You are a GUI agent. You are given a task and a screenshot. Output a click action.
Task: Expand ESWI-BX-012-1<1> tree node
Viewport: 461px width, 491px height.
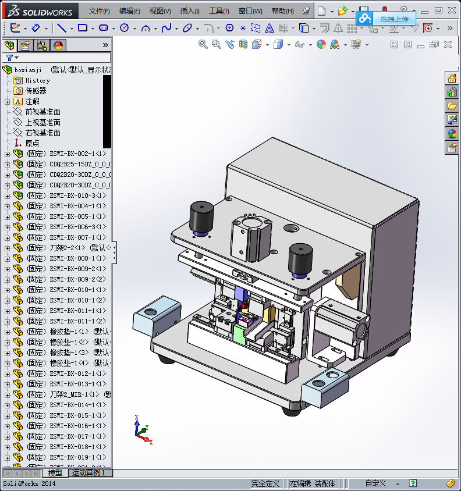7,374
